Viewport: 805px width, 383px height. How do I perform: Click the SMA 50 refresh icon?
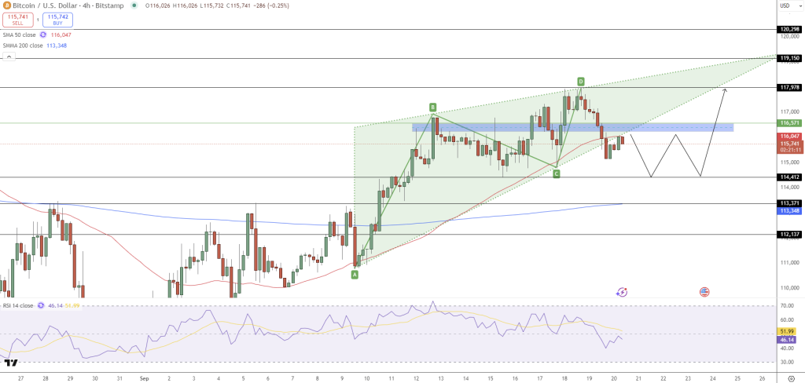pyautogui.click(x=43, y=35)
